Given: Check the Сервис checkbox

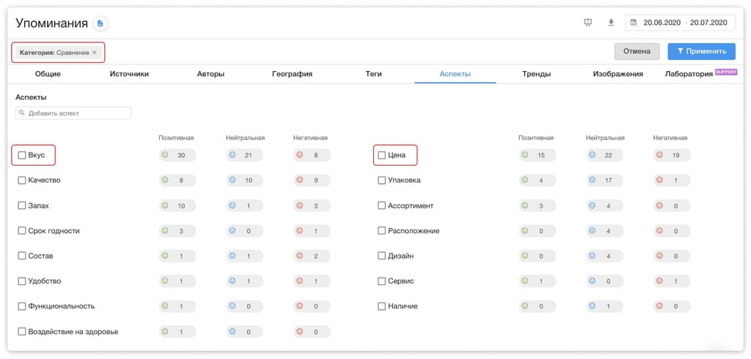Looking at the screenshot, I should [381, 281].
